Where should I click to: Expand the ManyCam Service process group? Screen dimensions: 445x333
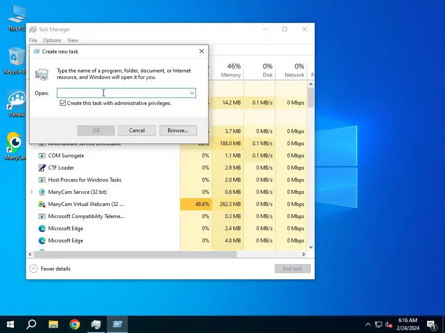[x=31, y=192]
